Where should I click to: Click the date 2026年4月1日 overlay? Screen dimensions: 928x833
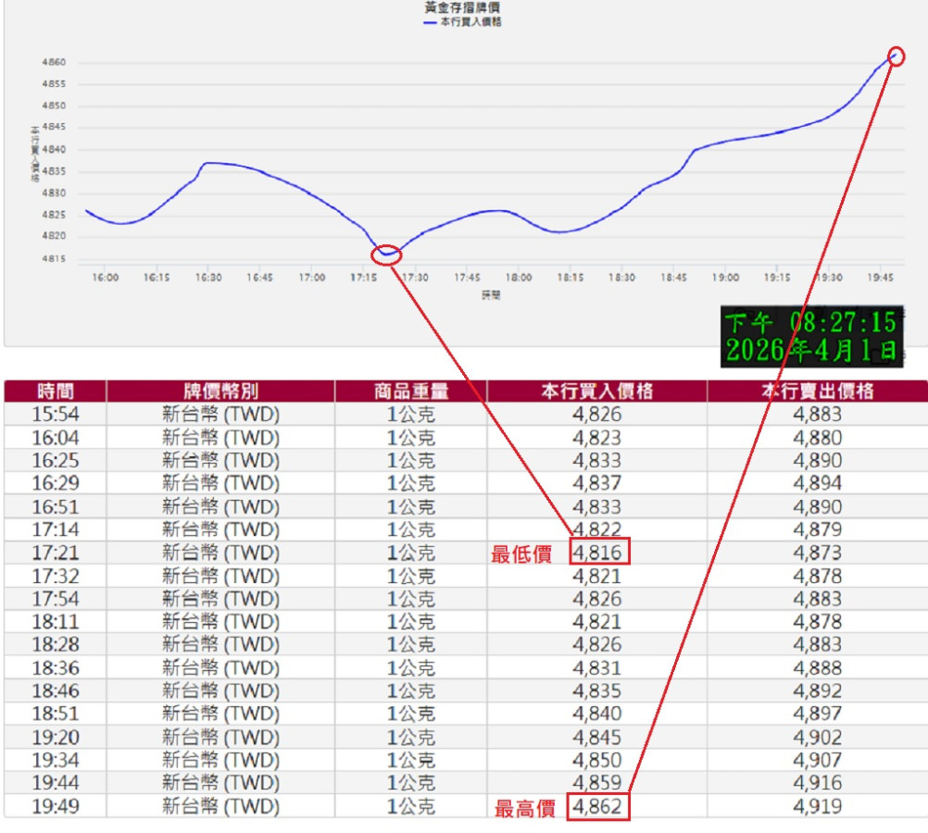pyautogui.click(x=811, y=351)
